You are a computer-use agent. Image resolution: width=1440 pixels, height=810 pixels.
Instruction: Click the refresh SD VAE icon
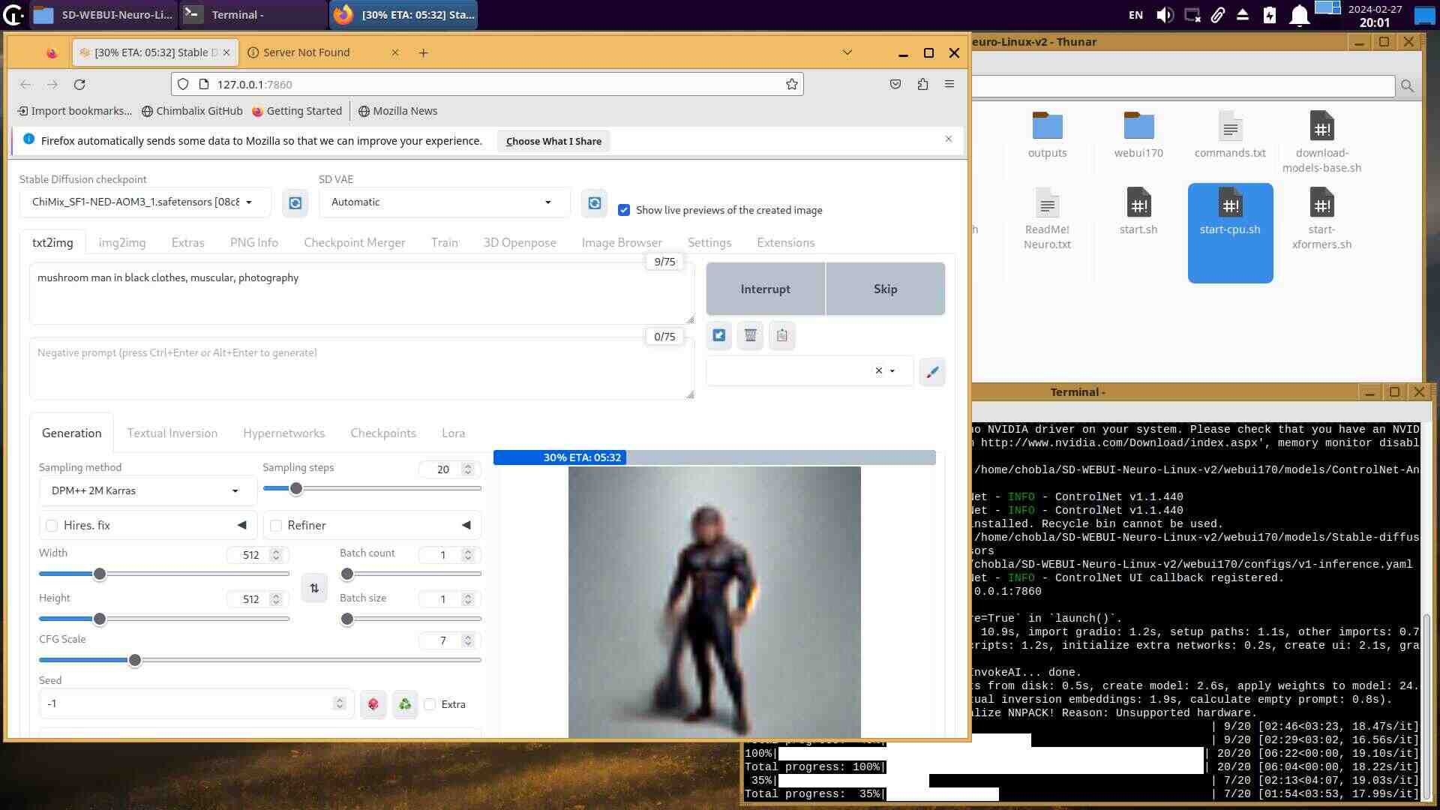pyautogui.click(x=594, y=203)
